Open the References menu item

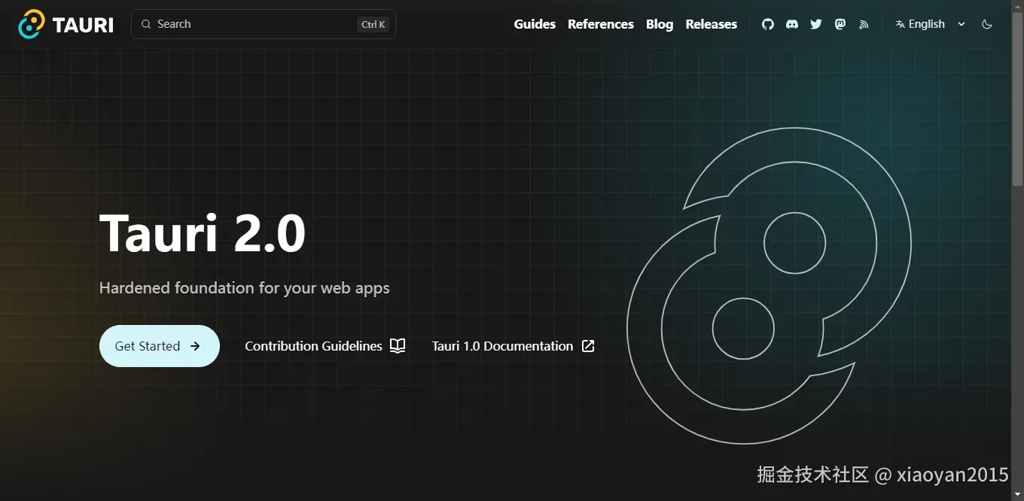(601, 24)
